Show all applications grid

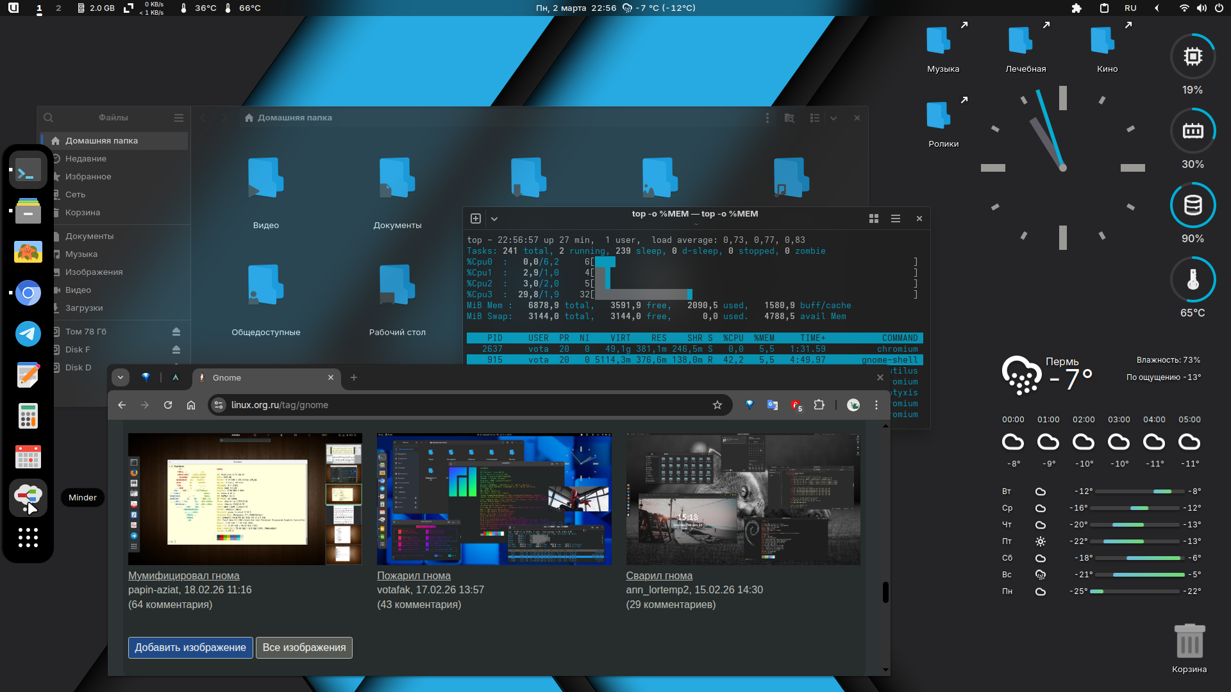28,538
